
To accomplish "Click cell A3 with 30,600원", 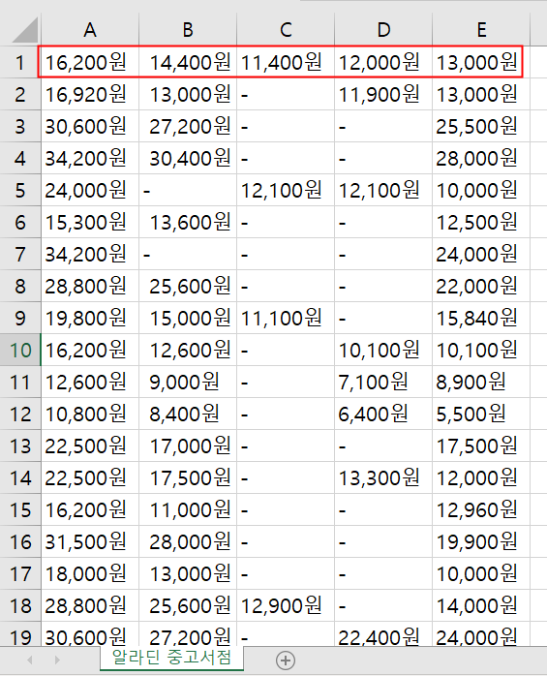I will pos(90,126).
